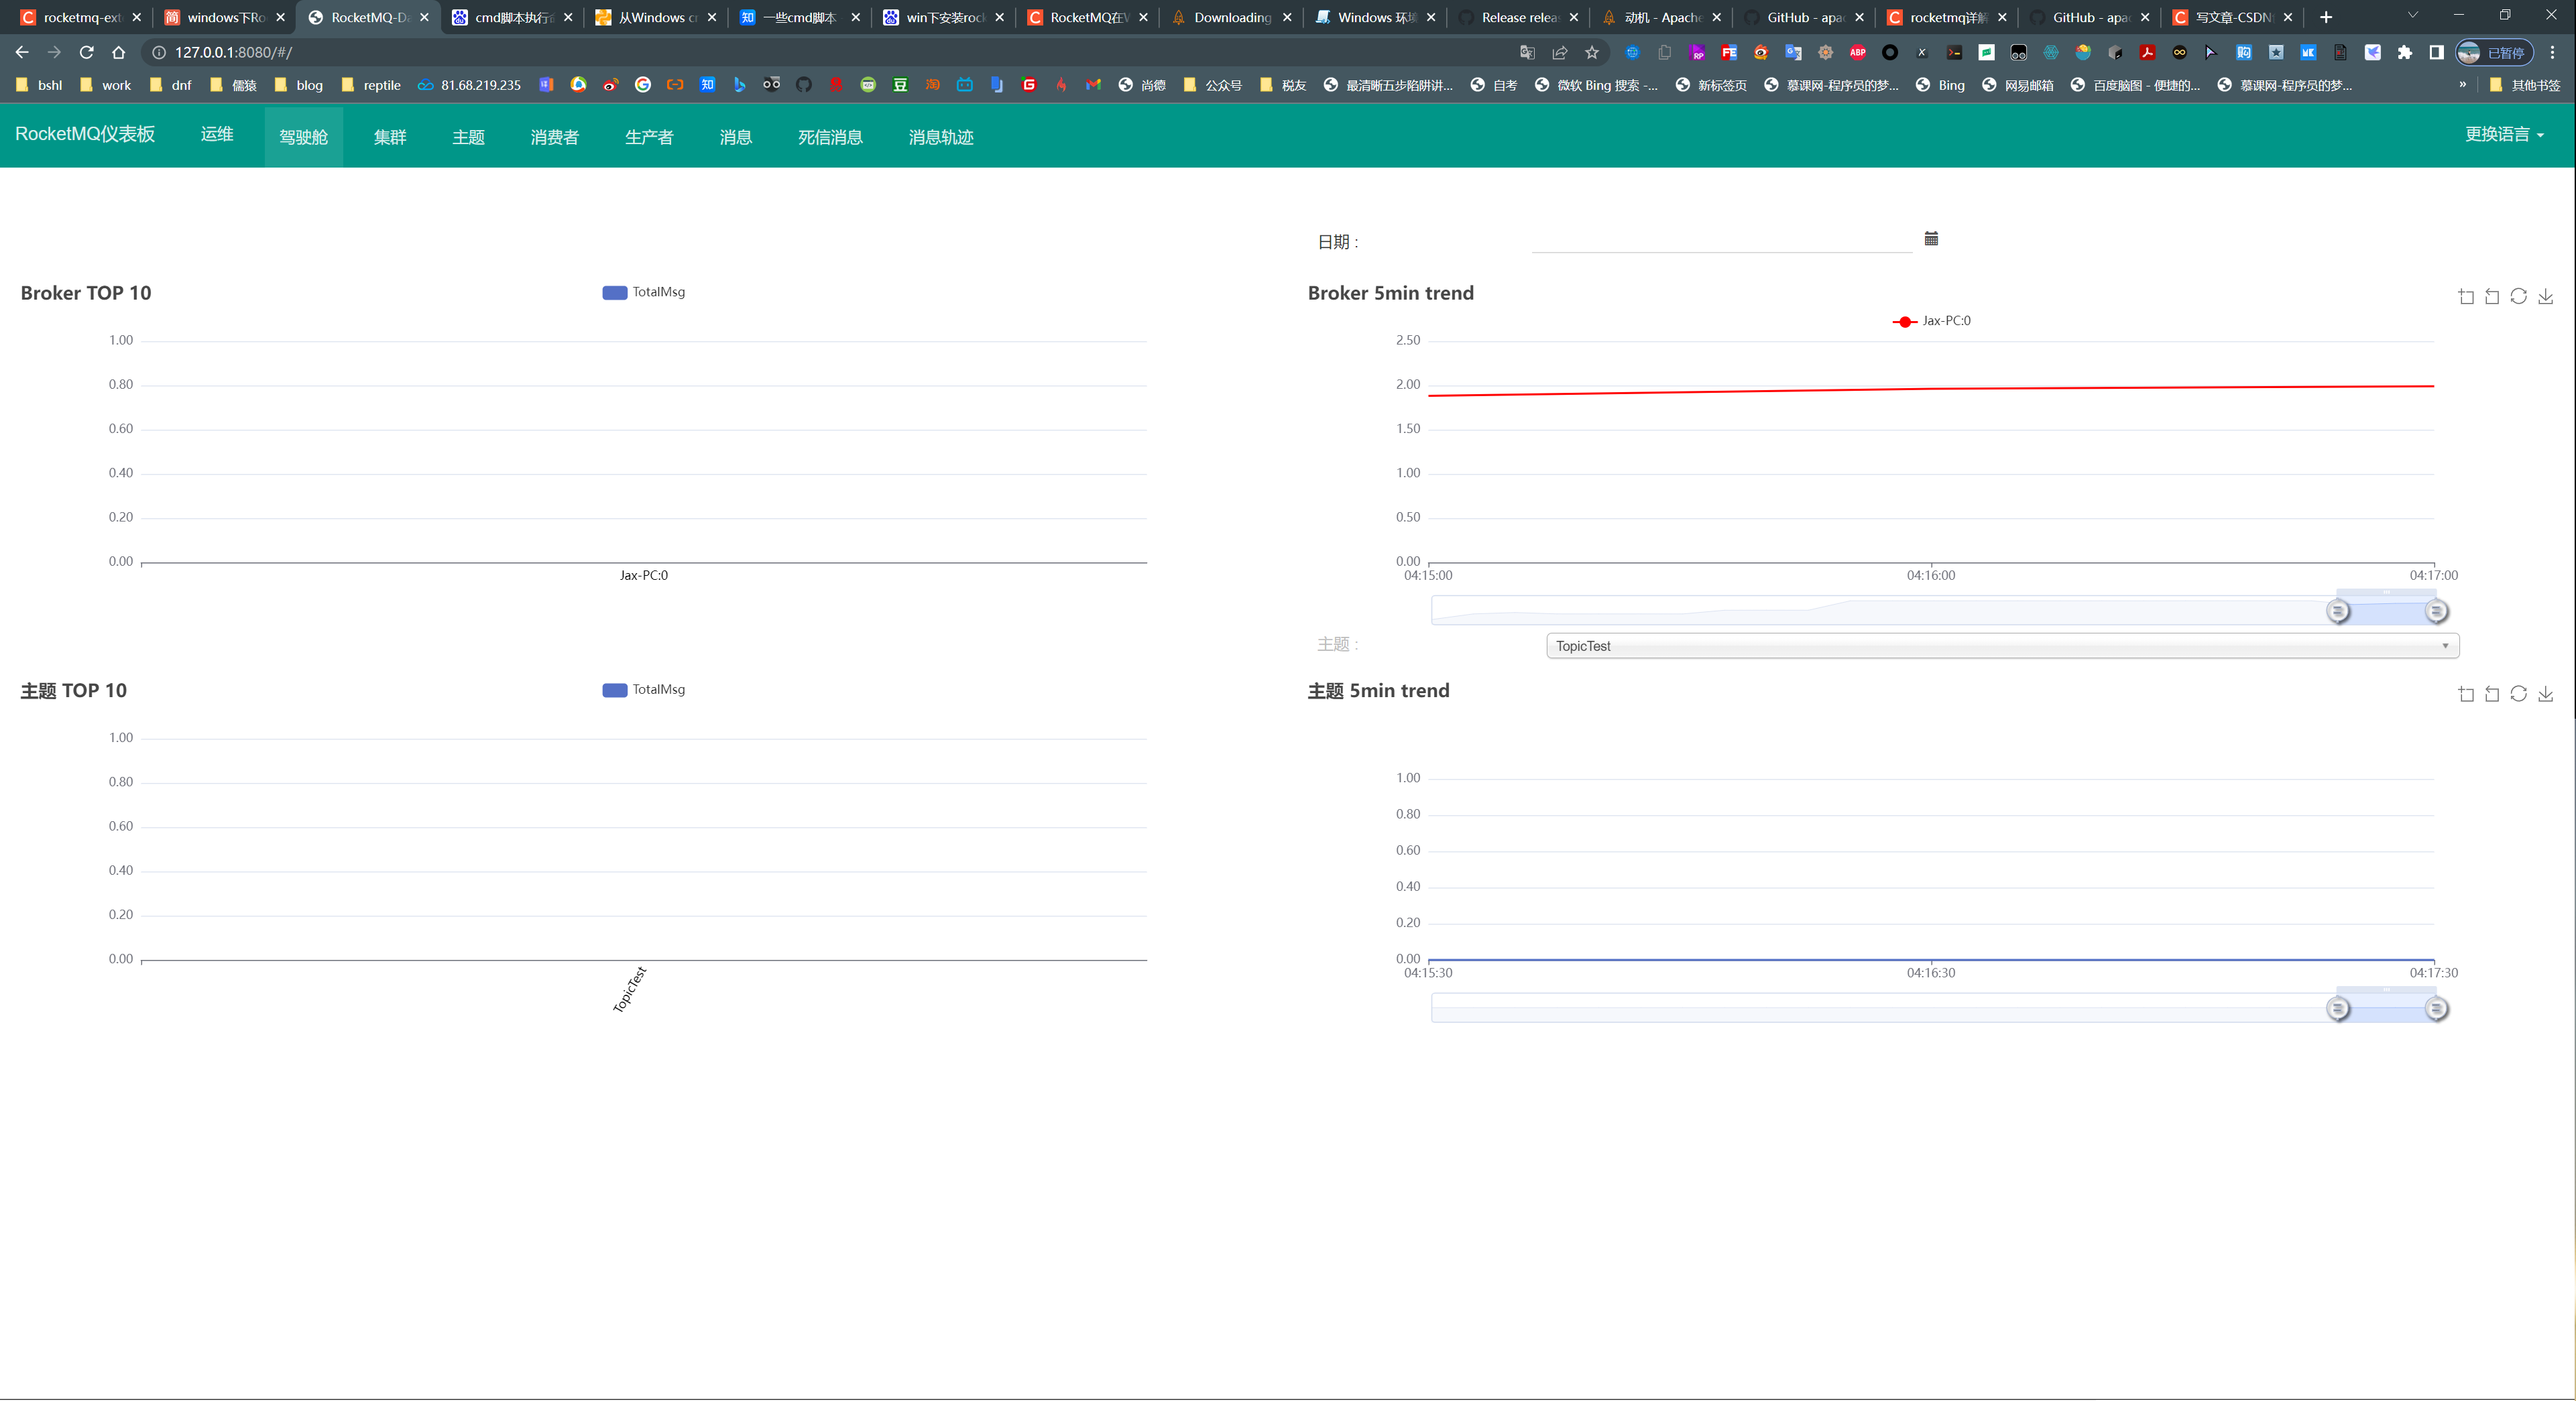Click the refresh icon on 主题 5min trend chart
2576x1401 pixels.
2517,693
